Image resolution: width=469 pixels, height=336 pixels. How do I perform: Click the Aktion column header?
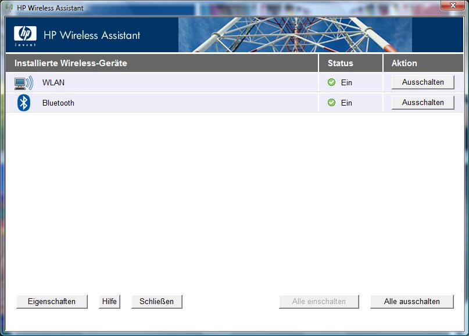coord(423,63)
